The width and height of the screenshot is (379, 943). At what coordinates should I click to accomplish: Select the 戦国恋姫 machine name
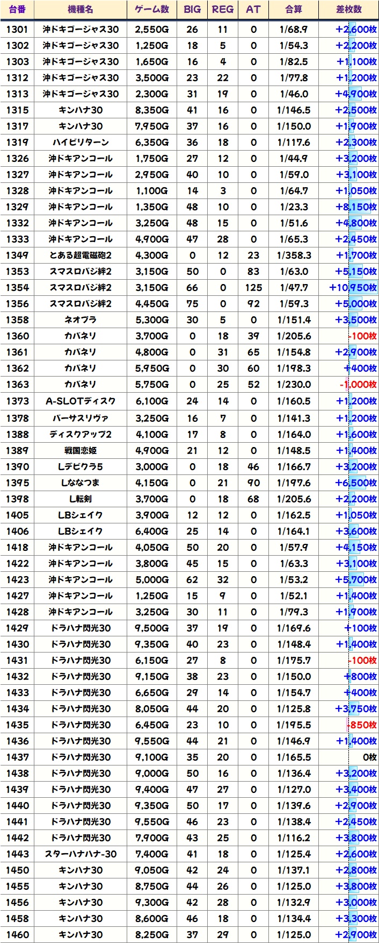pyautogui.click(x=81, y=451)
